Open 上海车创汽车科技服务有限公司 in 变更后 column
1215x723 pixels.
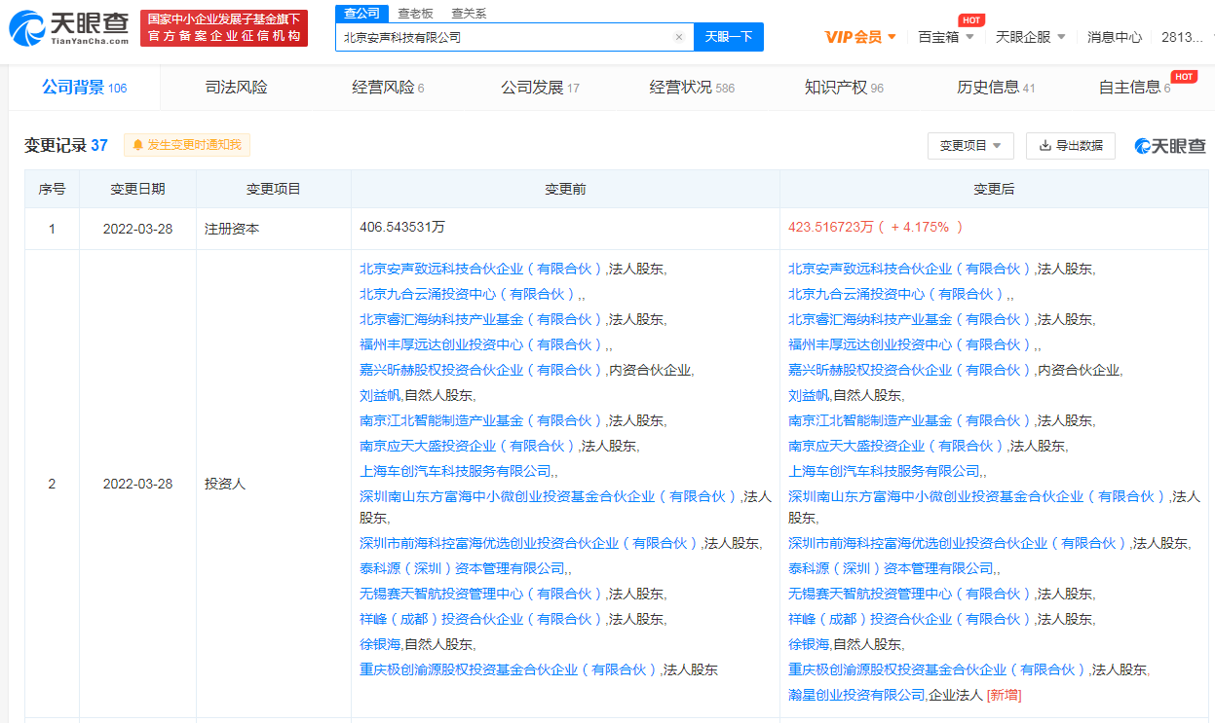coord(884,471)
